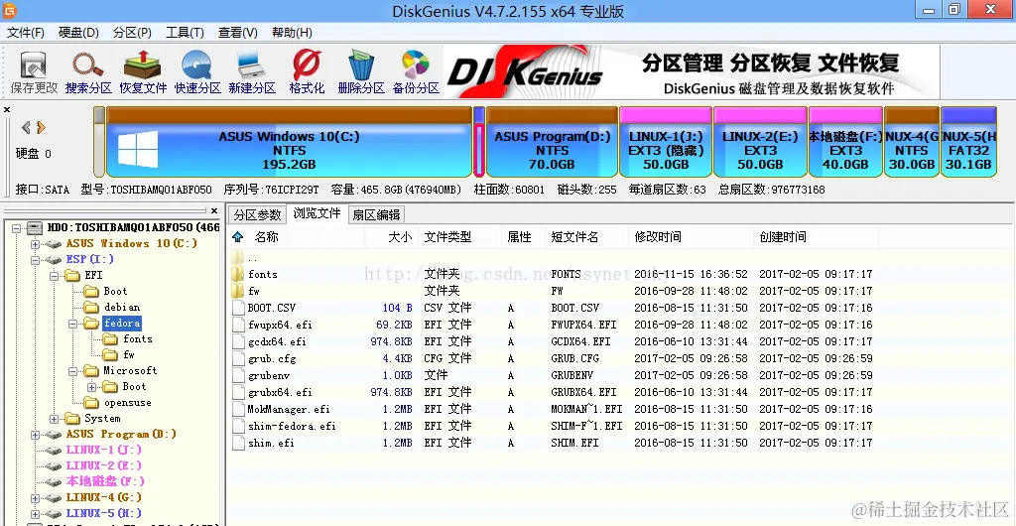The width and height of the screenshot is (1016, 526).
Task: Select opensuse folder in tree
Action: coord(128,402)
